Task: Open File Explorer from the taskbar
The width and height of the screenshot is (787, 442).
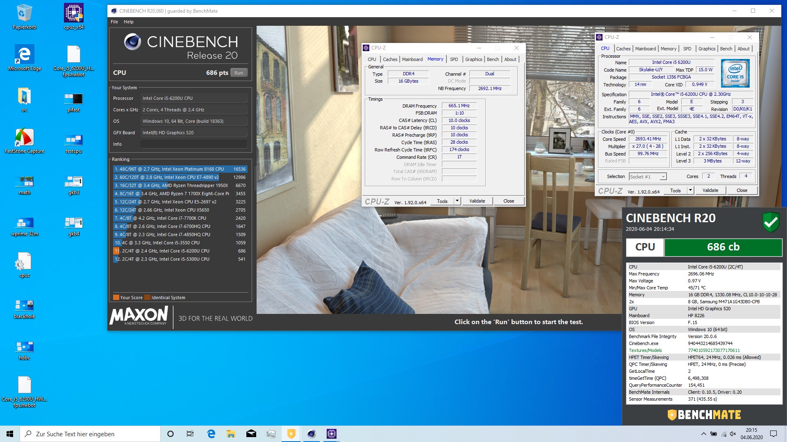Action: point(231,434)
